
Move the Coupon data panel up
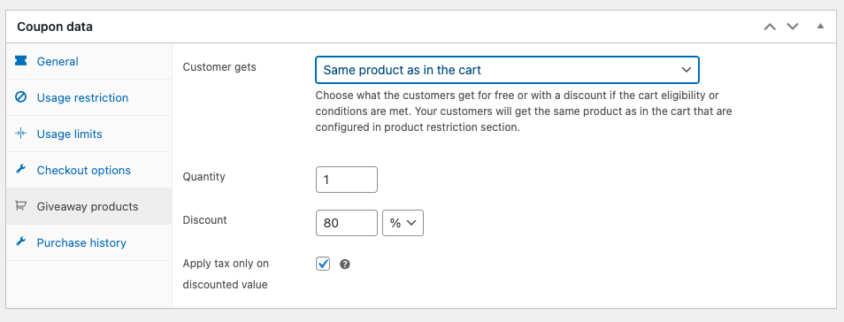click(770, 27)
